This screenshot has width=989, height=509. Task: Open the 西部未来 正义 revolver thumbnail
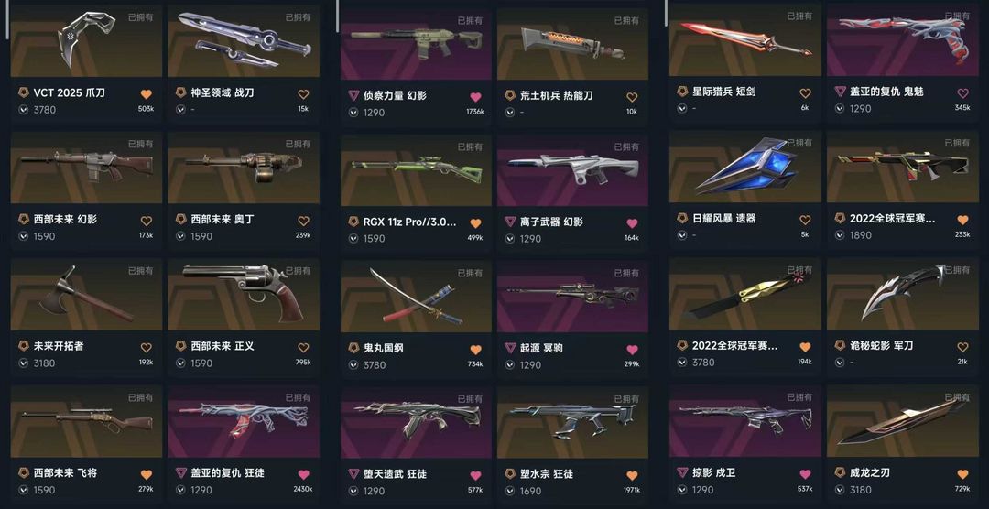point(244,295)
